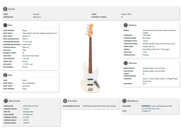This screenshot has height=133, width=181.
Task: Click the 3-Ply White pickguard value
Action: (146, 35)
